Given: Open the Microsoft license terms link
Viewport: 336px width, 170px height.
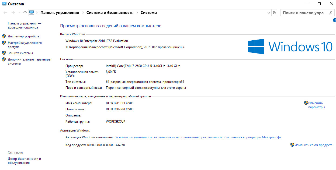Looking at the screenshot, I should (x=198, y=137).
